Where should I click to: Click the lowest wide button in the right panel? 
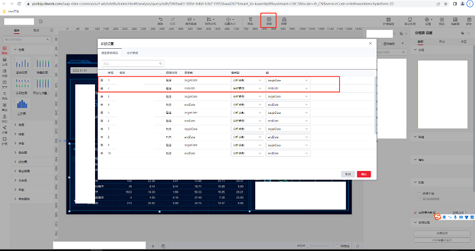[x=442, y=240]
